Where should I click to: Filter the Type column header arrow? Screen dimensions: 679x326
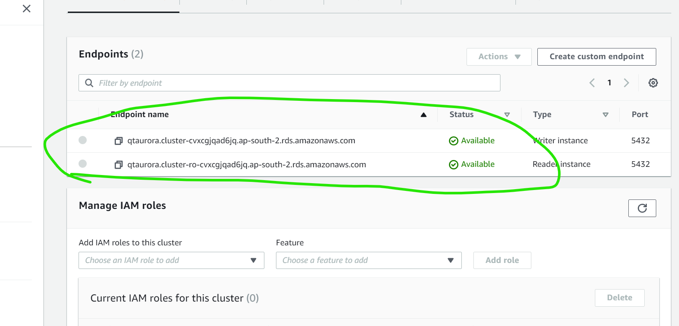(x=606, y=115)
